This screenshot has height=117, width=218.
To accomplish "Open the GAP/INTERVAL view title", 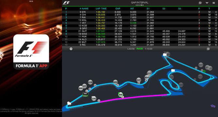I will point(140,2).
